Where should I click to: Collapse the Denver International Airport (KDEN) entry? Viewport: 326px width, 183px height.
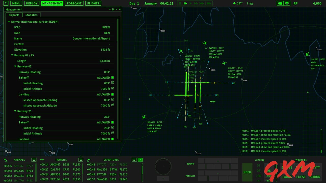[x=9, y=22]
